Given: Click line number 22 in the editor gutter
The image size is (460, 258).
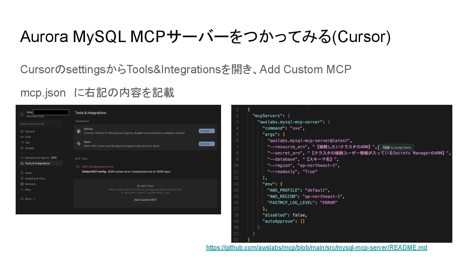Looking at the screenshot, I should [x=236, y=240].
